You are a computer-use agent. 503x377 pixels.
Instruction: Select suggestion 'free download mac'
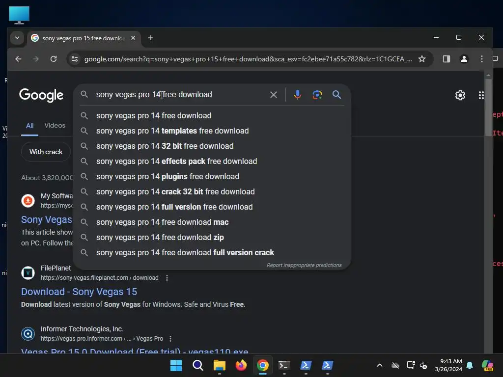(212, 222)
